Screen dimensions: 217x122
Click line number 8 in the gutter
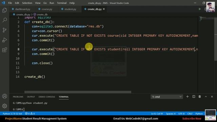coord(18,49)
